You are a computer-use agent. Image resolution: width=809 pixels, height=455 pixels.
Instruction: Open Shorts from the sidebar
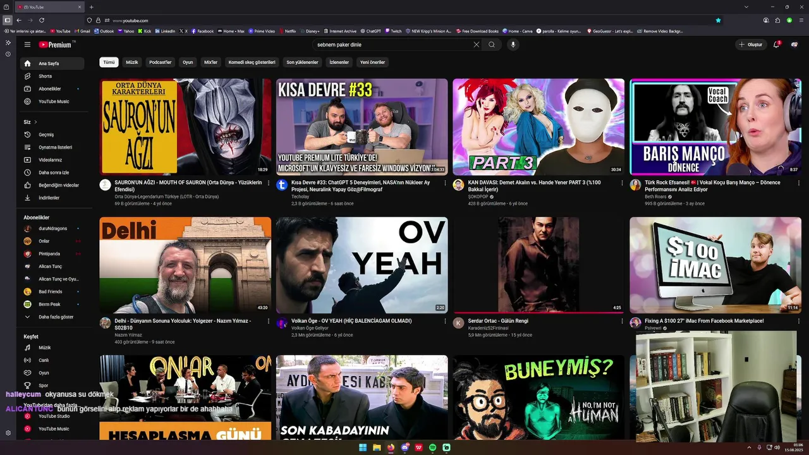coord(52,76)
